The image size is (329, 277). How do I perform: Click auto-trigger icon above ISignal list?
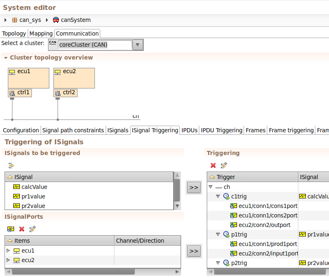point(11,165)
